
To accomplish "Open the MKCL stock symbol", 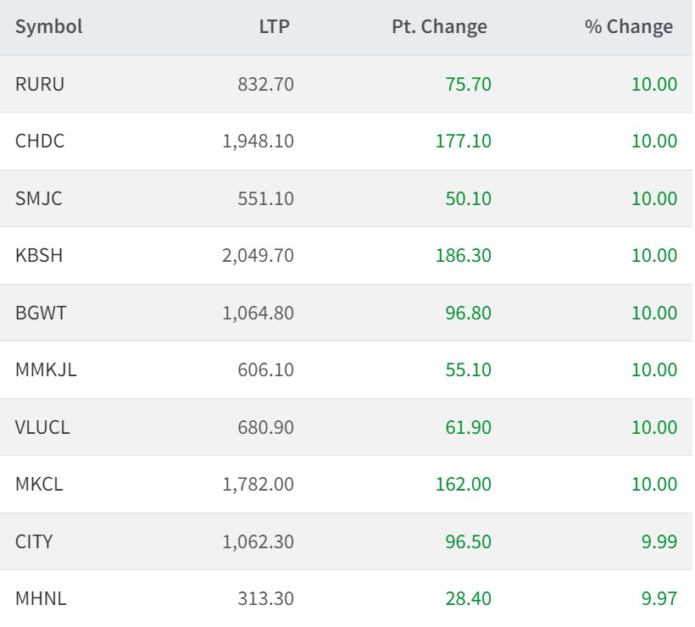I will point(39,484).
